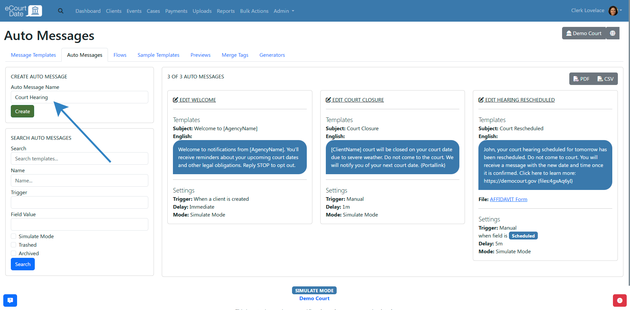Open Uploads in navbar

pos(202,11)
